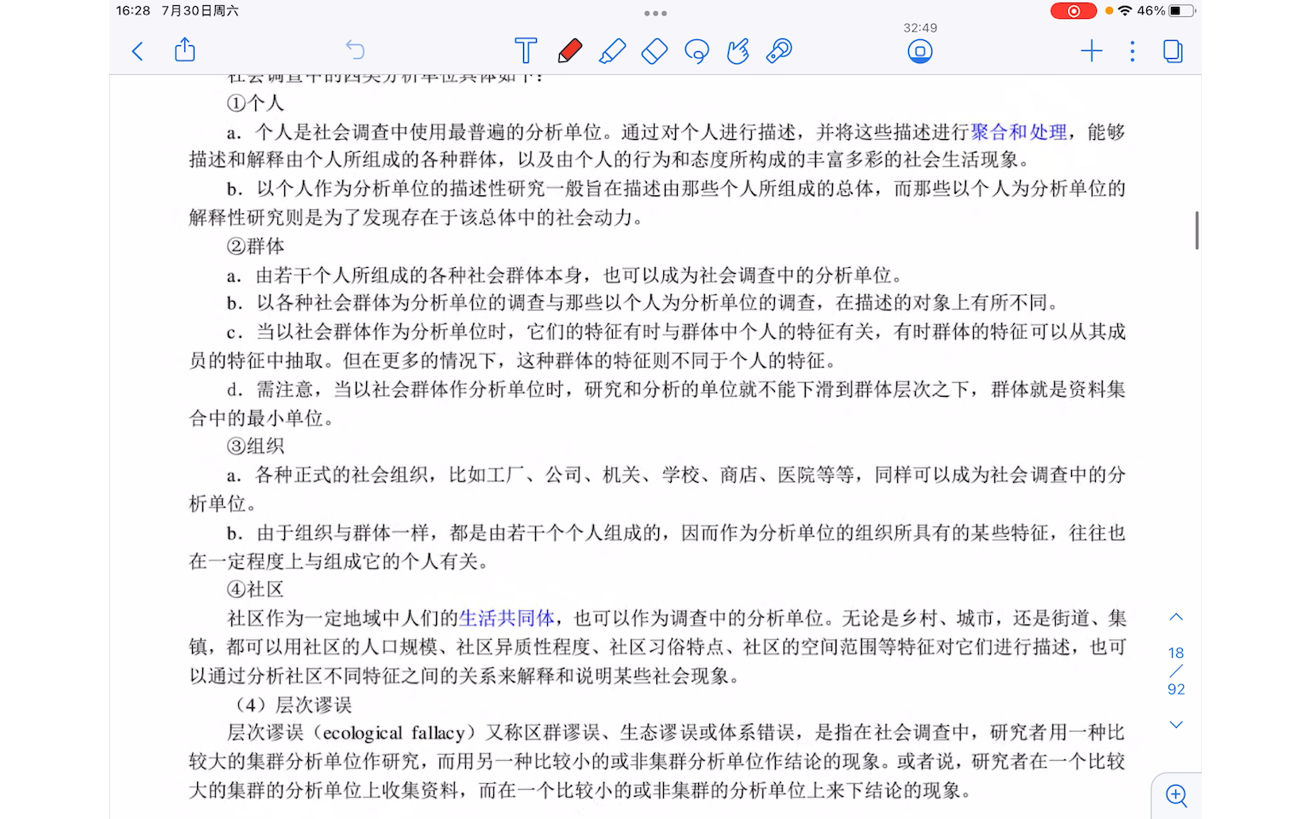Select the red Pen tool
The width and height of the screenshot is (1311, 819).
(570, 50)
